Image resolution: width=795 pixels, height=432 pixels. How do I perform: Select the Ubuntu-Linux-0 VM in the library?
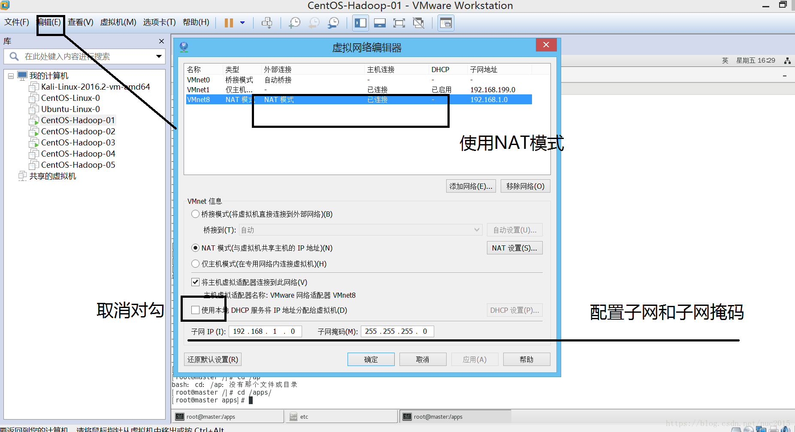point(70,109)
